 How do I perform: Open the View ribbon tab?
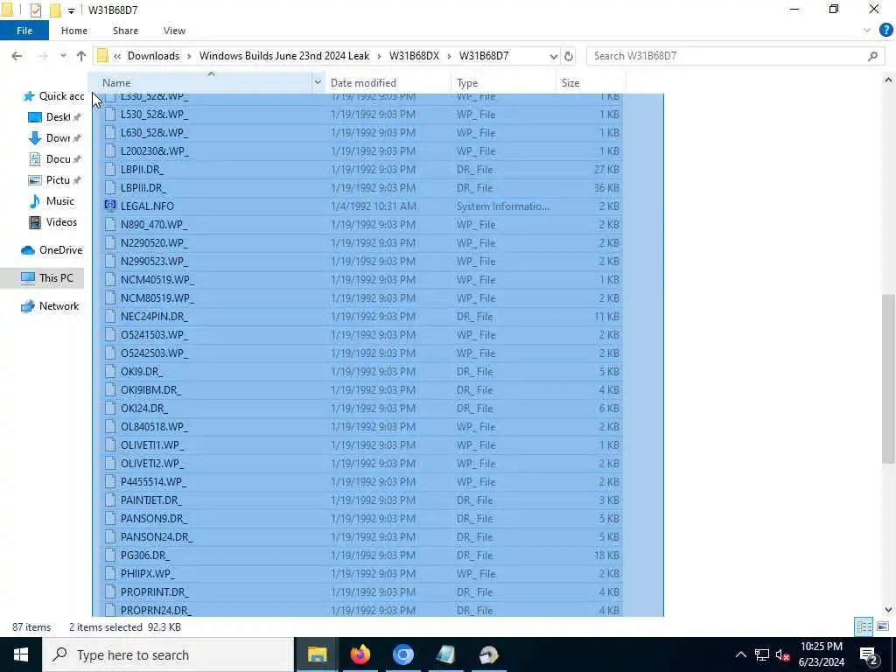[x=174, y=31]
